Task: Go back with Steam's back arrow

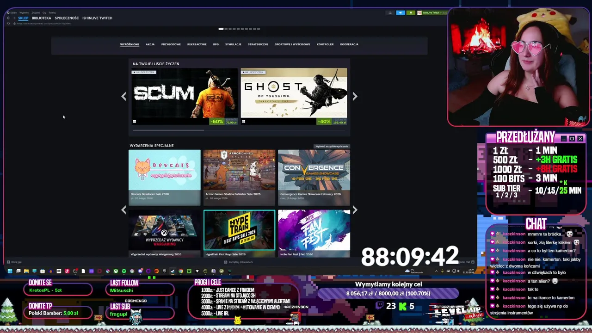Action: 8,18
